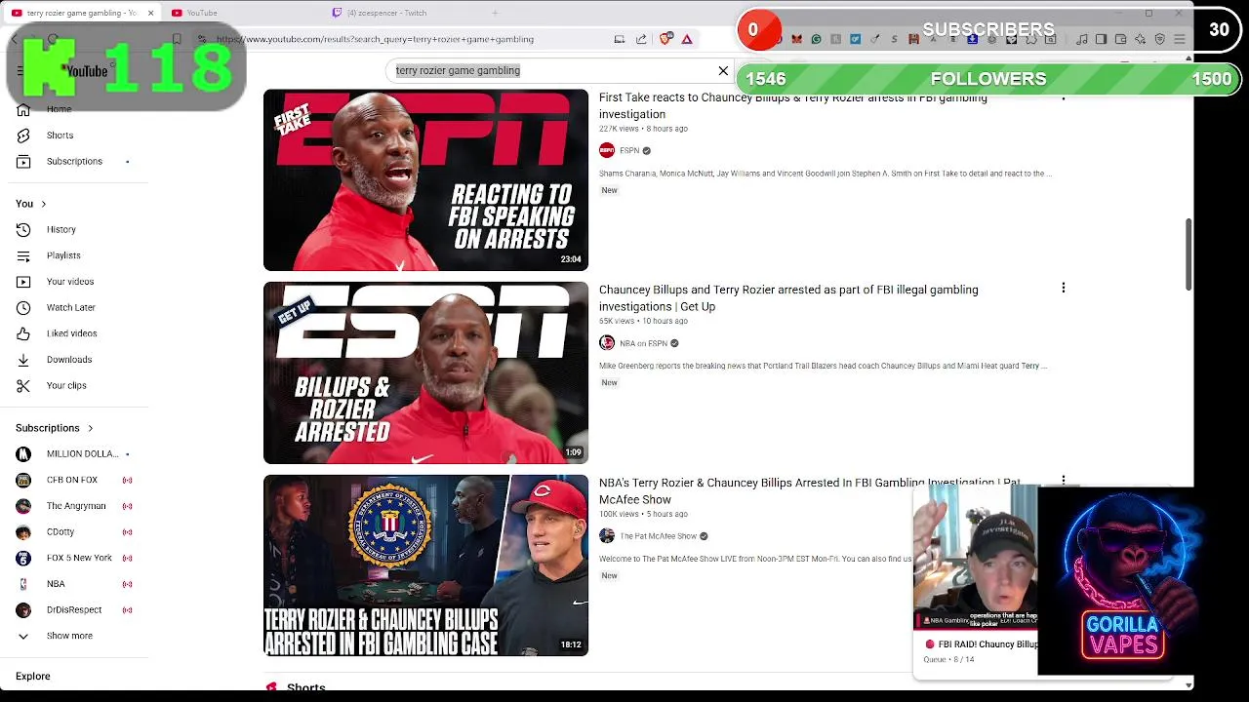
Task: Open DrDisRespect channel avatar
Action: click(x=23, y=610)
